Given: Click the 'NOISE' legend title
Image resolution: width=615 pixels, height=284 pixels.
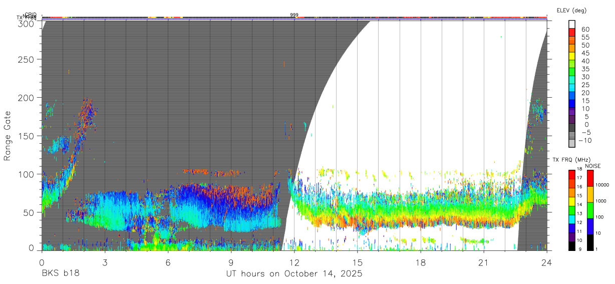Looking at the screenshot, I should (x=593, y=166).
